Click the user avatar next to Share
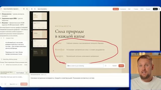This screenshot has height=90, width=161. [159, 9]
